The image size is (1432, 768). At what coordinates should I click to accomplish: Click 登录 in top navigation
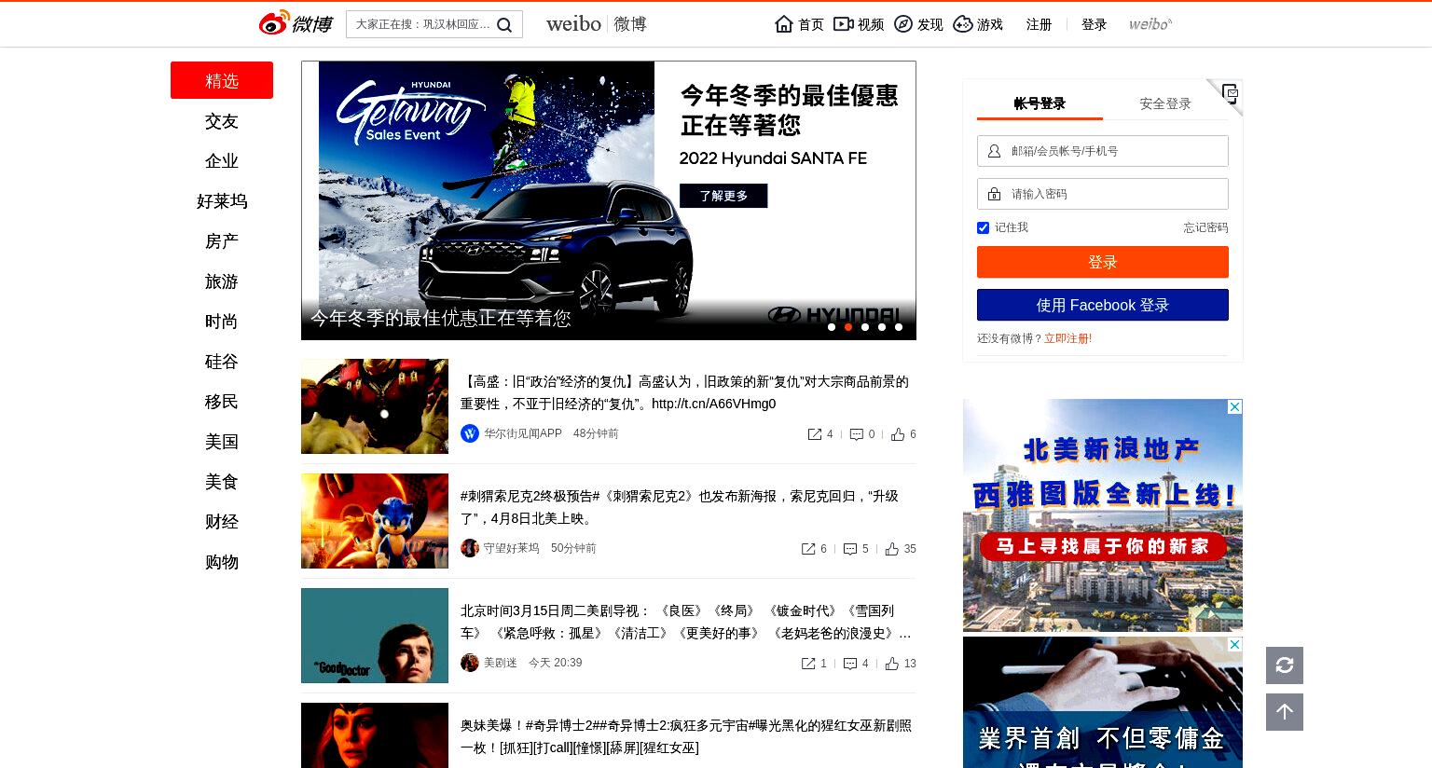(1094, 24)
